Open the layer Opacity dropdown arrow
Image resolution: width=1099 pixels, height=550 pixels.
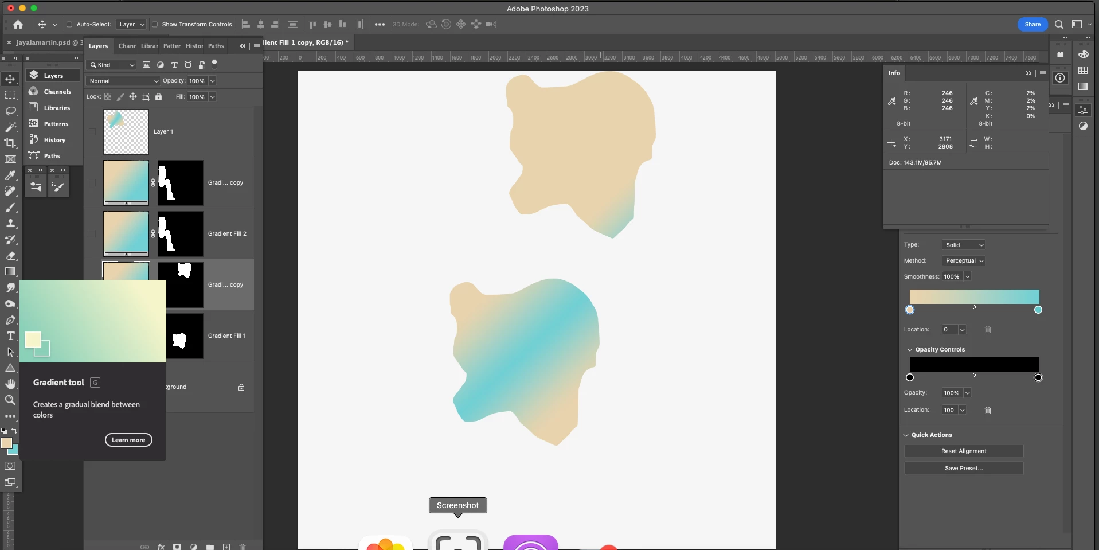pos(212,81)
